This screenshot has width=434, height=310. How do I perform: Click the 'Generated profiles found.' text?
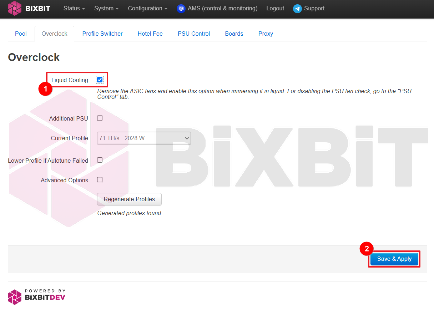(x=130, y=213)
